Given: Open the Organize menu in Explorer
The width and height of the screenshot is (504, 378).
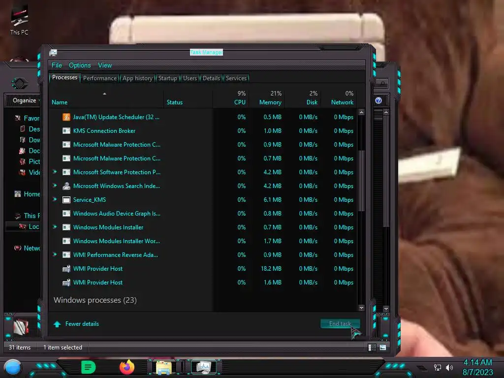Looking at the screenshot, I should point(25,100).
